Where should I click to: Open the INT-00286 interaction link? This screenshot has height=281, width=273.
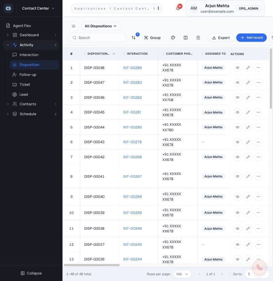tap(132, 68)
